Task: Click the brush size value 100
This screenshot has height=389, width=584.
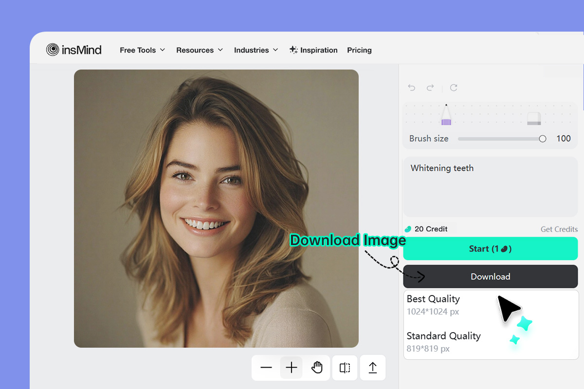Action: coord(564,139)
